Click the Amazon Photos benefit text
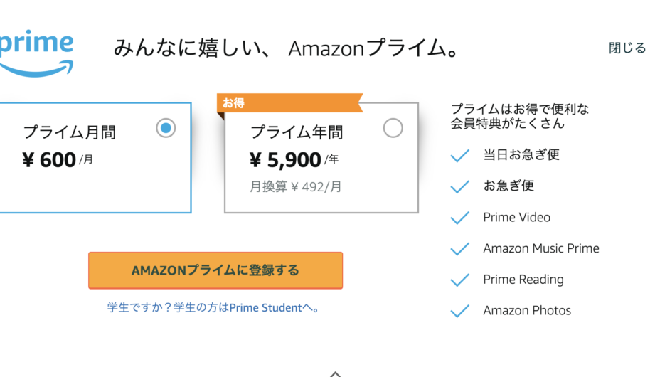This screenshot has width=655, height=377. click(x=526, y=311)
